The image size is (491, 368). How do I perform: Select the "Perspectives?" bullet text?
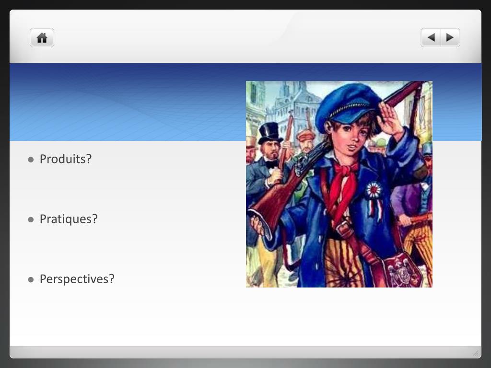(x=77, y=279)
